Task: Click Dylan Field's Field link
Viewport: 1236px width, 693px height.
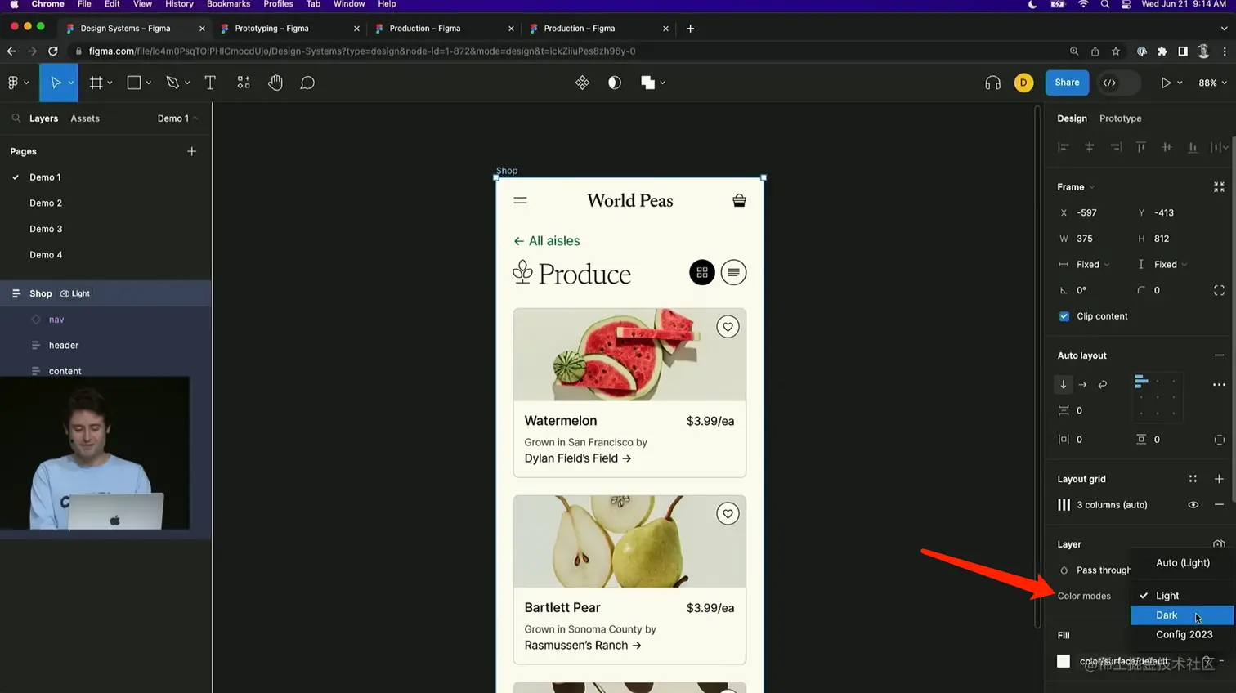Action: [x=578, y=458]
